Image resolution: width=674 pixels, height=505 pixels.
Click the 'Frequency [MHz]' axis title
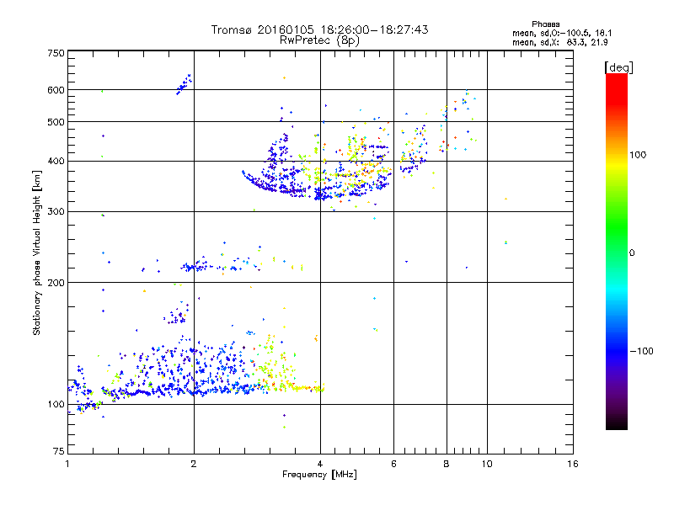(319, 474)
